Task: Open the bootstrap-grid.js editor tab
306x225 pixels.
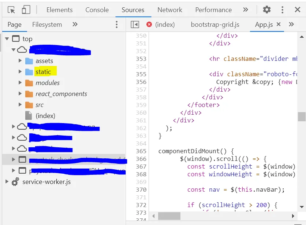Action: point(215,25)
